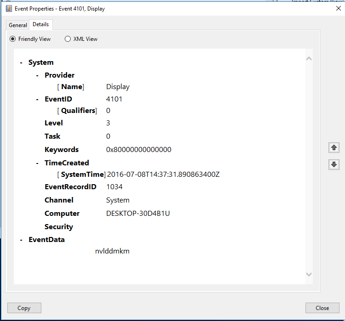Collapse the EventID node
The height and width of the screenshot is (321, 345).
pos(37,100)
